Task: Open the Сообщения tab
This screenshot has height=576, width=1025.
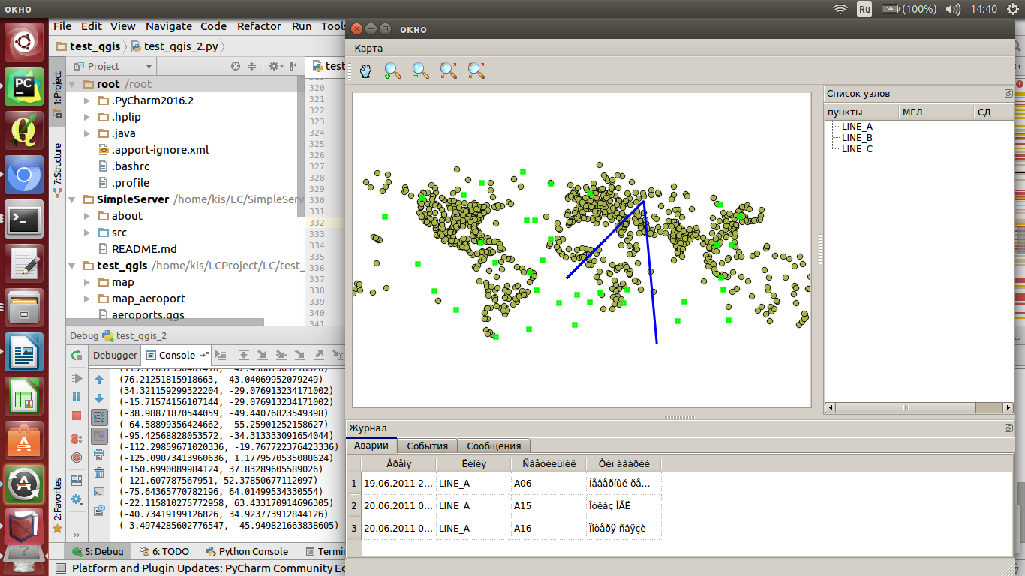Action: [494, 445]
